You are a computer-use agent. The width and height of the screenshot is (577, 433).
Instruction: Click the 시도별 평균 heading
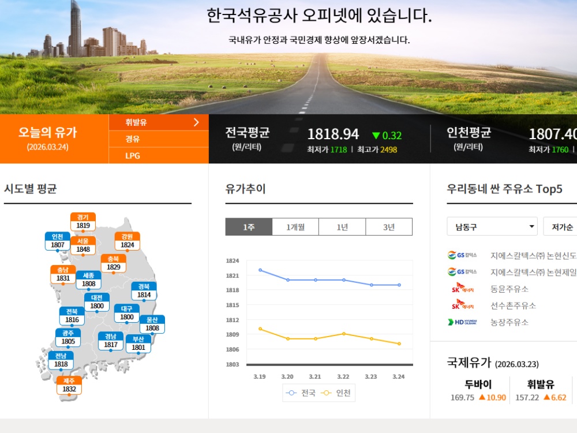point(30,189)
